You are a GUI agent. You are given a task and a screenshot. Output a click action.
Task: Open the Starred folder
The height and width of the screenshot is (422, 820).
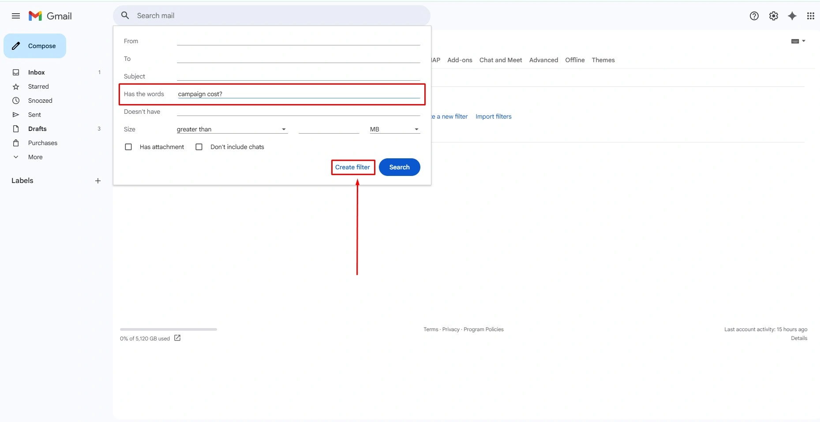pyautogui.click(x=38, y=86)
